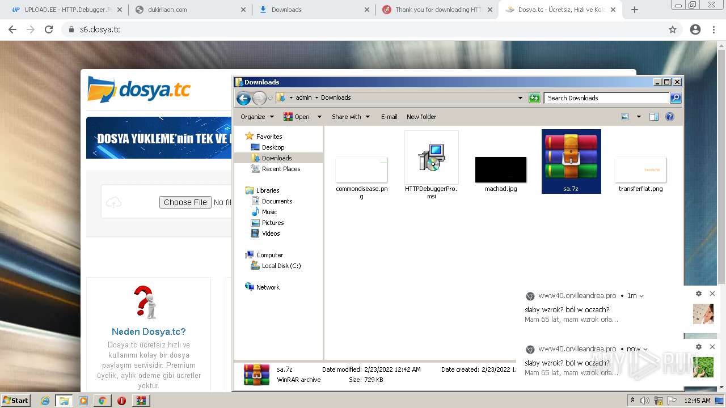
Task: Click the Open button in Explorer toolbar
Action: (x=297, y=117)
